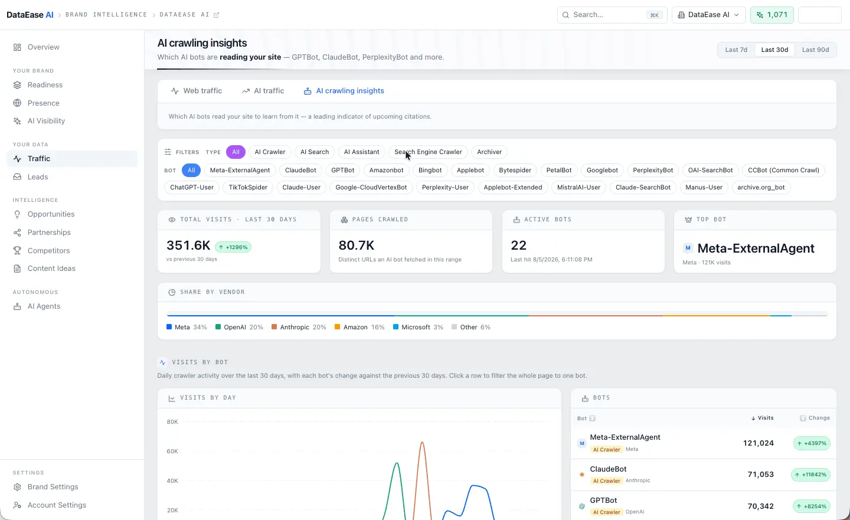
Task: Select the Last 7d time range
Action: pyautogui.click(x=736, y=50)
